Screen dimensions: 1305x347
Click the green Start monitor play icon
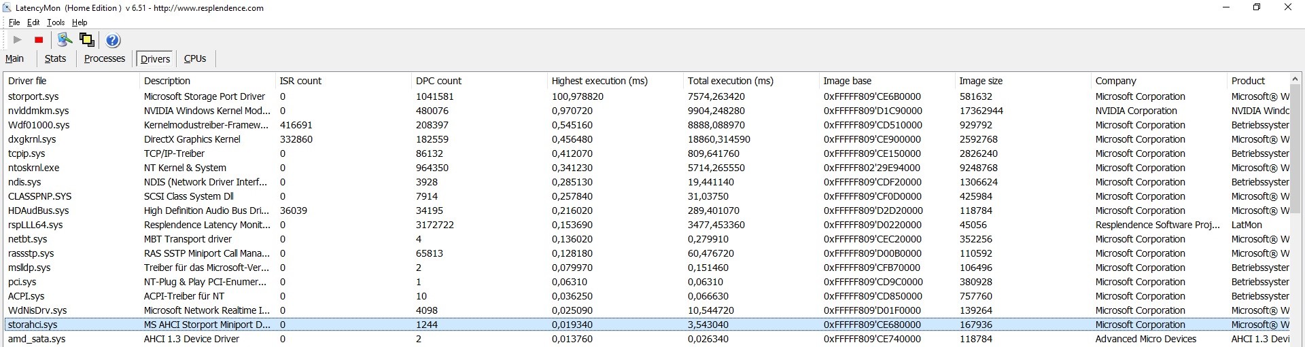click(18, 40)
